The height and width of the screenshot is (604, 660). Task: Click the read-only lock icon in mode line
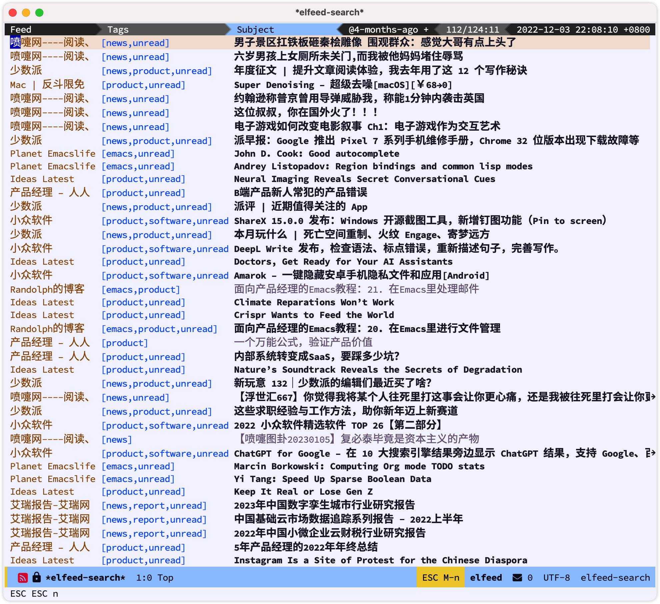coord(36,577)
